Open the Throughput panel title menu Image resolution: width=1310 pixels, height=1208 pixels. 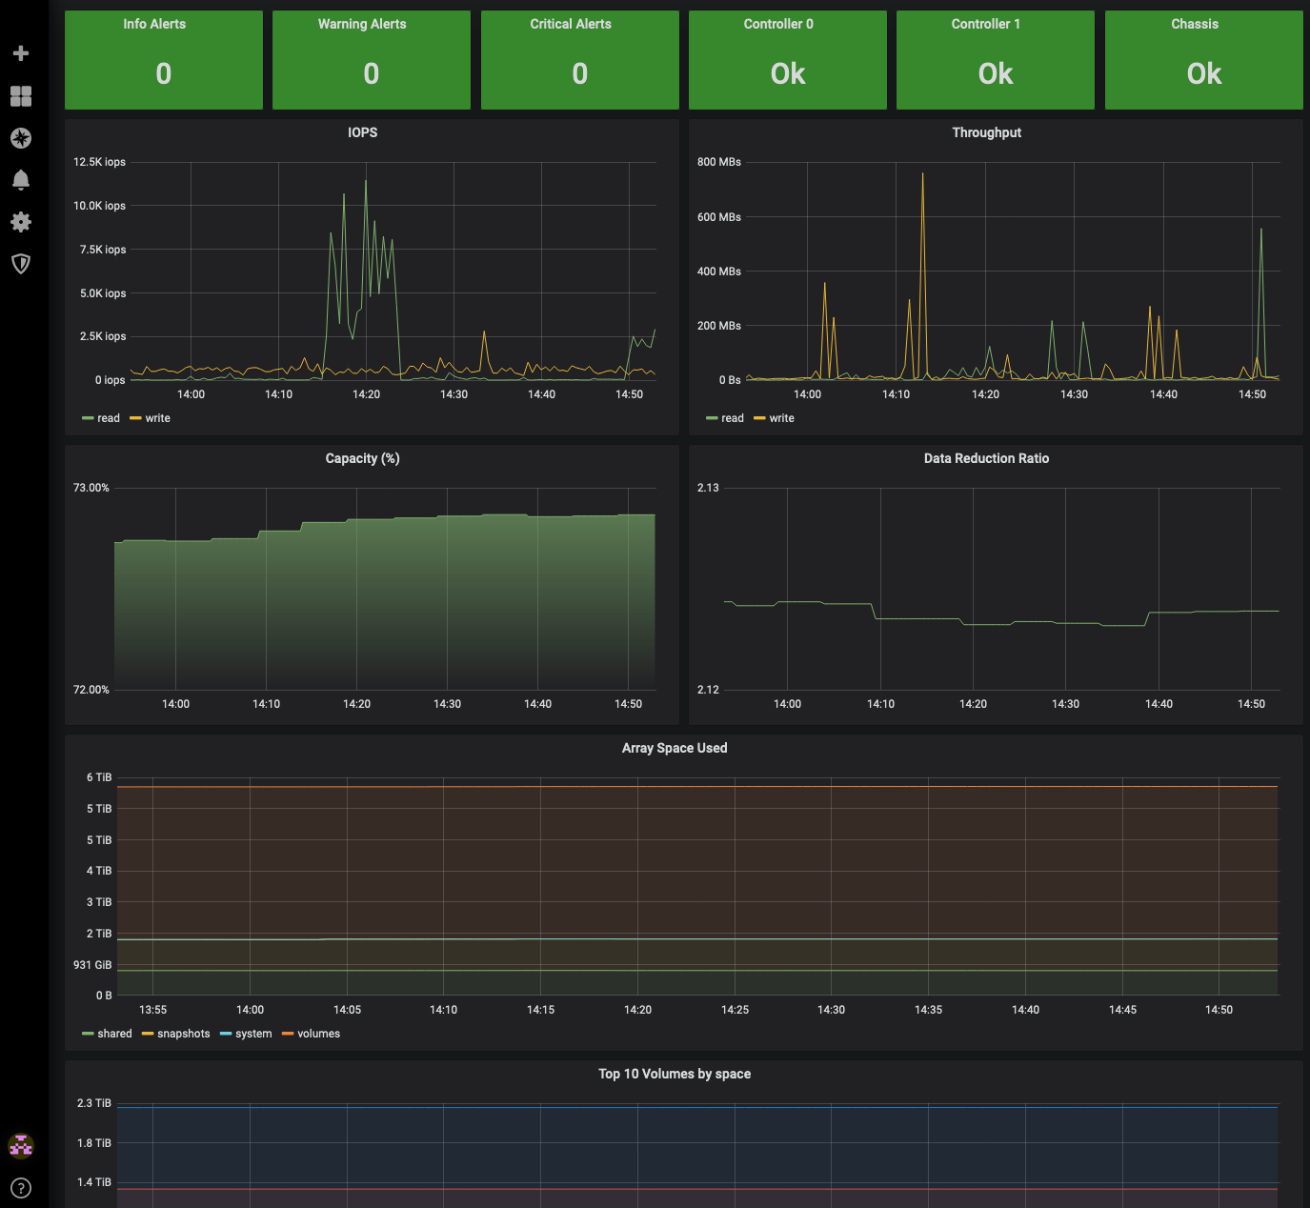coord(986,132)
